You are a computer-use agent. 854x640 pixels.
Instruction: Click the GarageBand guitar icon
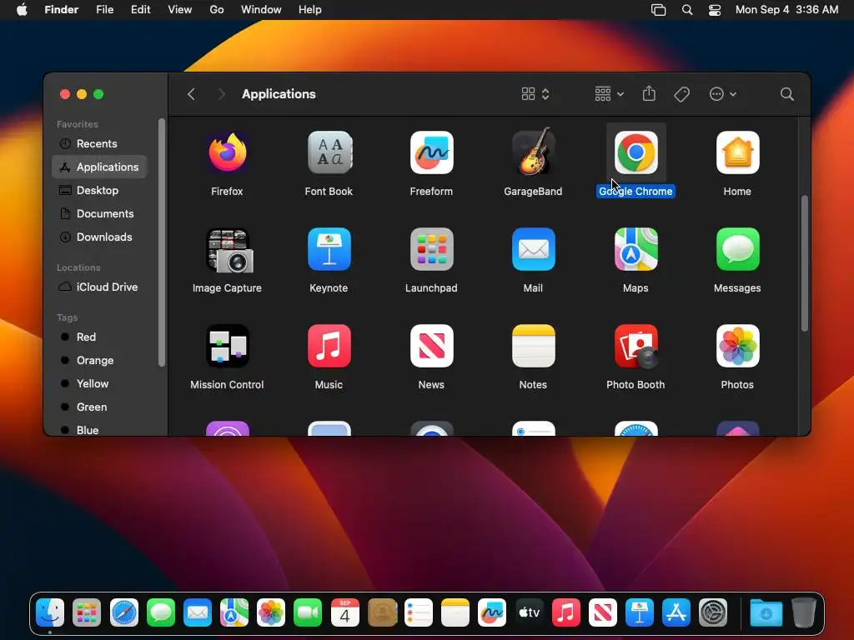pos(533,152)
